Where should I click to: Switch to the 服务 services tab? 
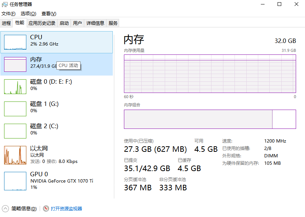click(x=113, y=23)
